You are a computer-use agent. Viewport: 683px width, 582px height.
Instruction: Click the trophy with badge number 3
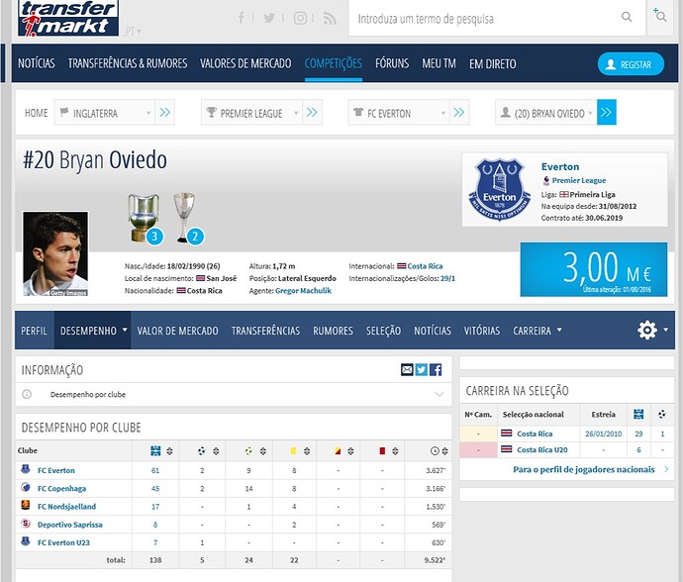tap(145, 218)
